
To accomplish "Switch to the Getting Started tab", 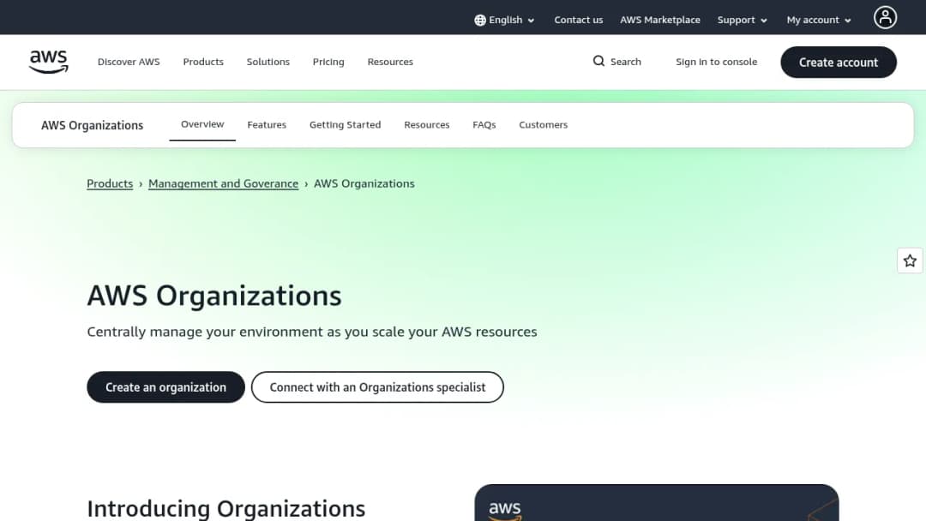I will pyautogui.click(x=345, y=125).
